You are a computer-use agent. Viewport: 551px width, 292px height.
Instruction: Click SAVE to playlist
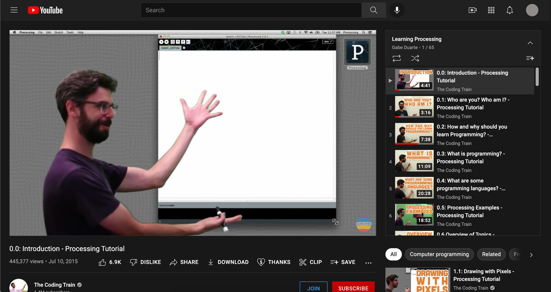(x=343, y=262)
